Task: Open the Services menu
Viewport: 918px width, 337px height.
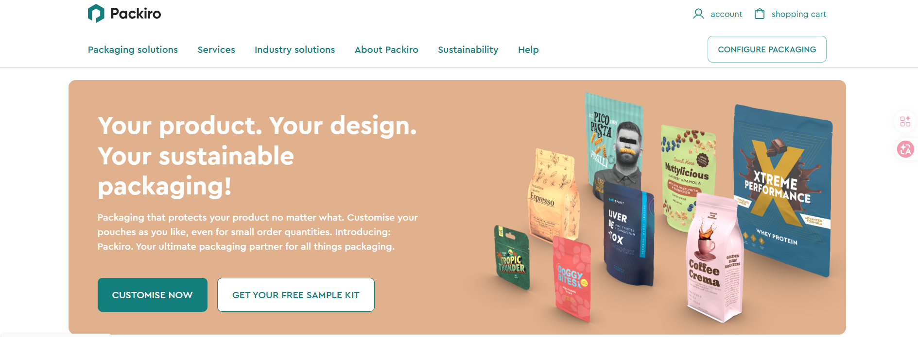Action: (x=216, y=49)
